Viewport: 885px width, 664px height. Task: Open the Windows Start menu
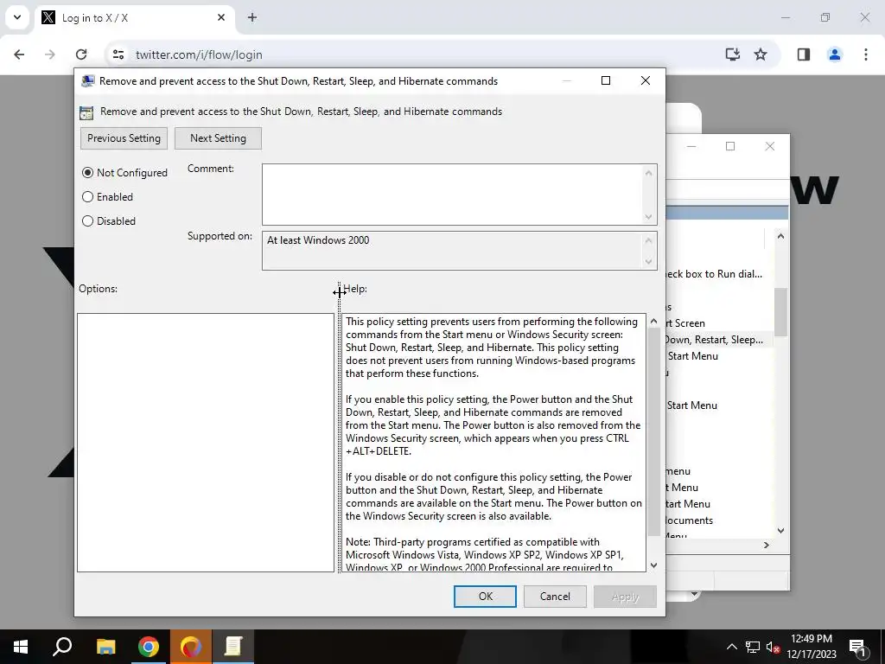tap(21, 647)
